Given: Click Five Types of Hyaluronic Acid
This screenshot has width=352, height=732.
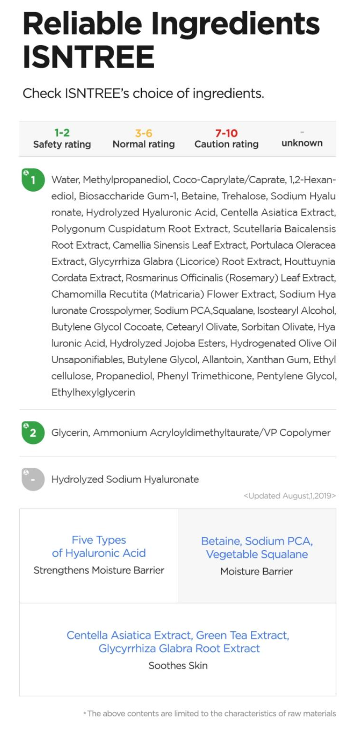Looking at the screenshot, I should pyautogui.click(x=99, y=547).
